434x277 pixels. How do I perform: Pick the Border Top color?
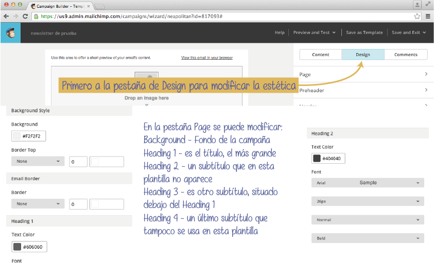107,162
